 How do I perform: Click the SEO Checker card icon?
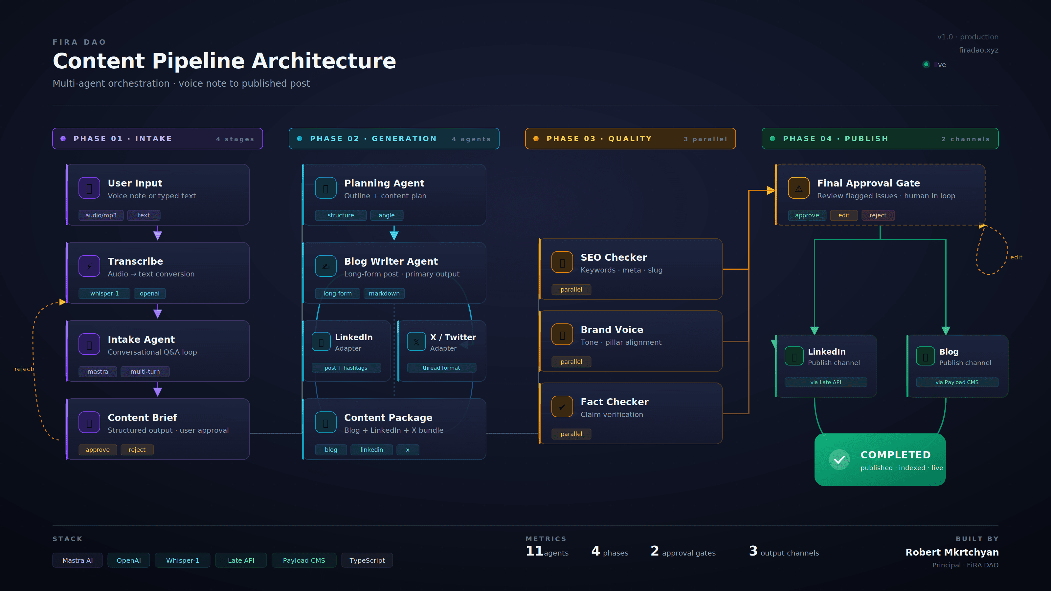[562, 262]
